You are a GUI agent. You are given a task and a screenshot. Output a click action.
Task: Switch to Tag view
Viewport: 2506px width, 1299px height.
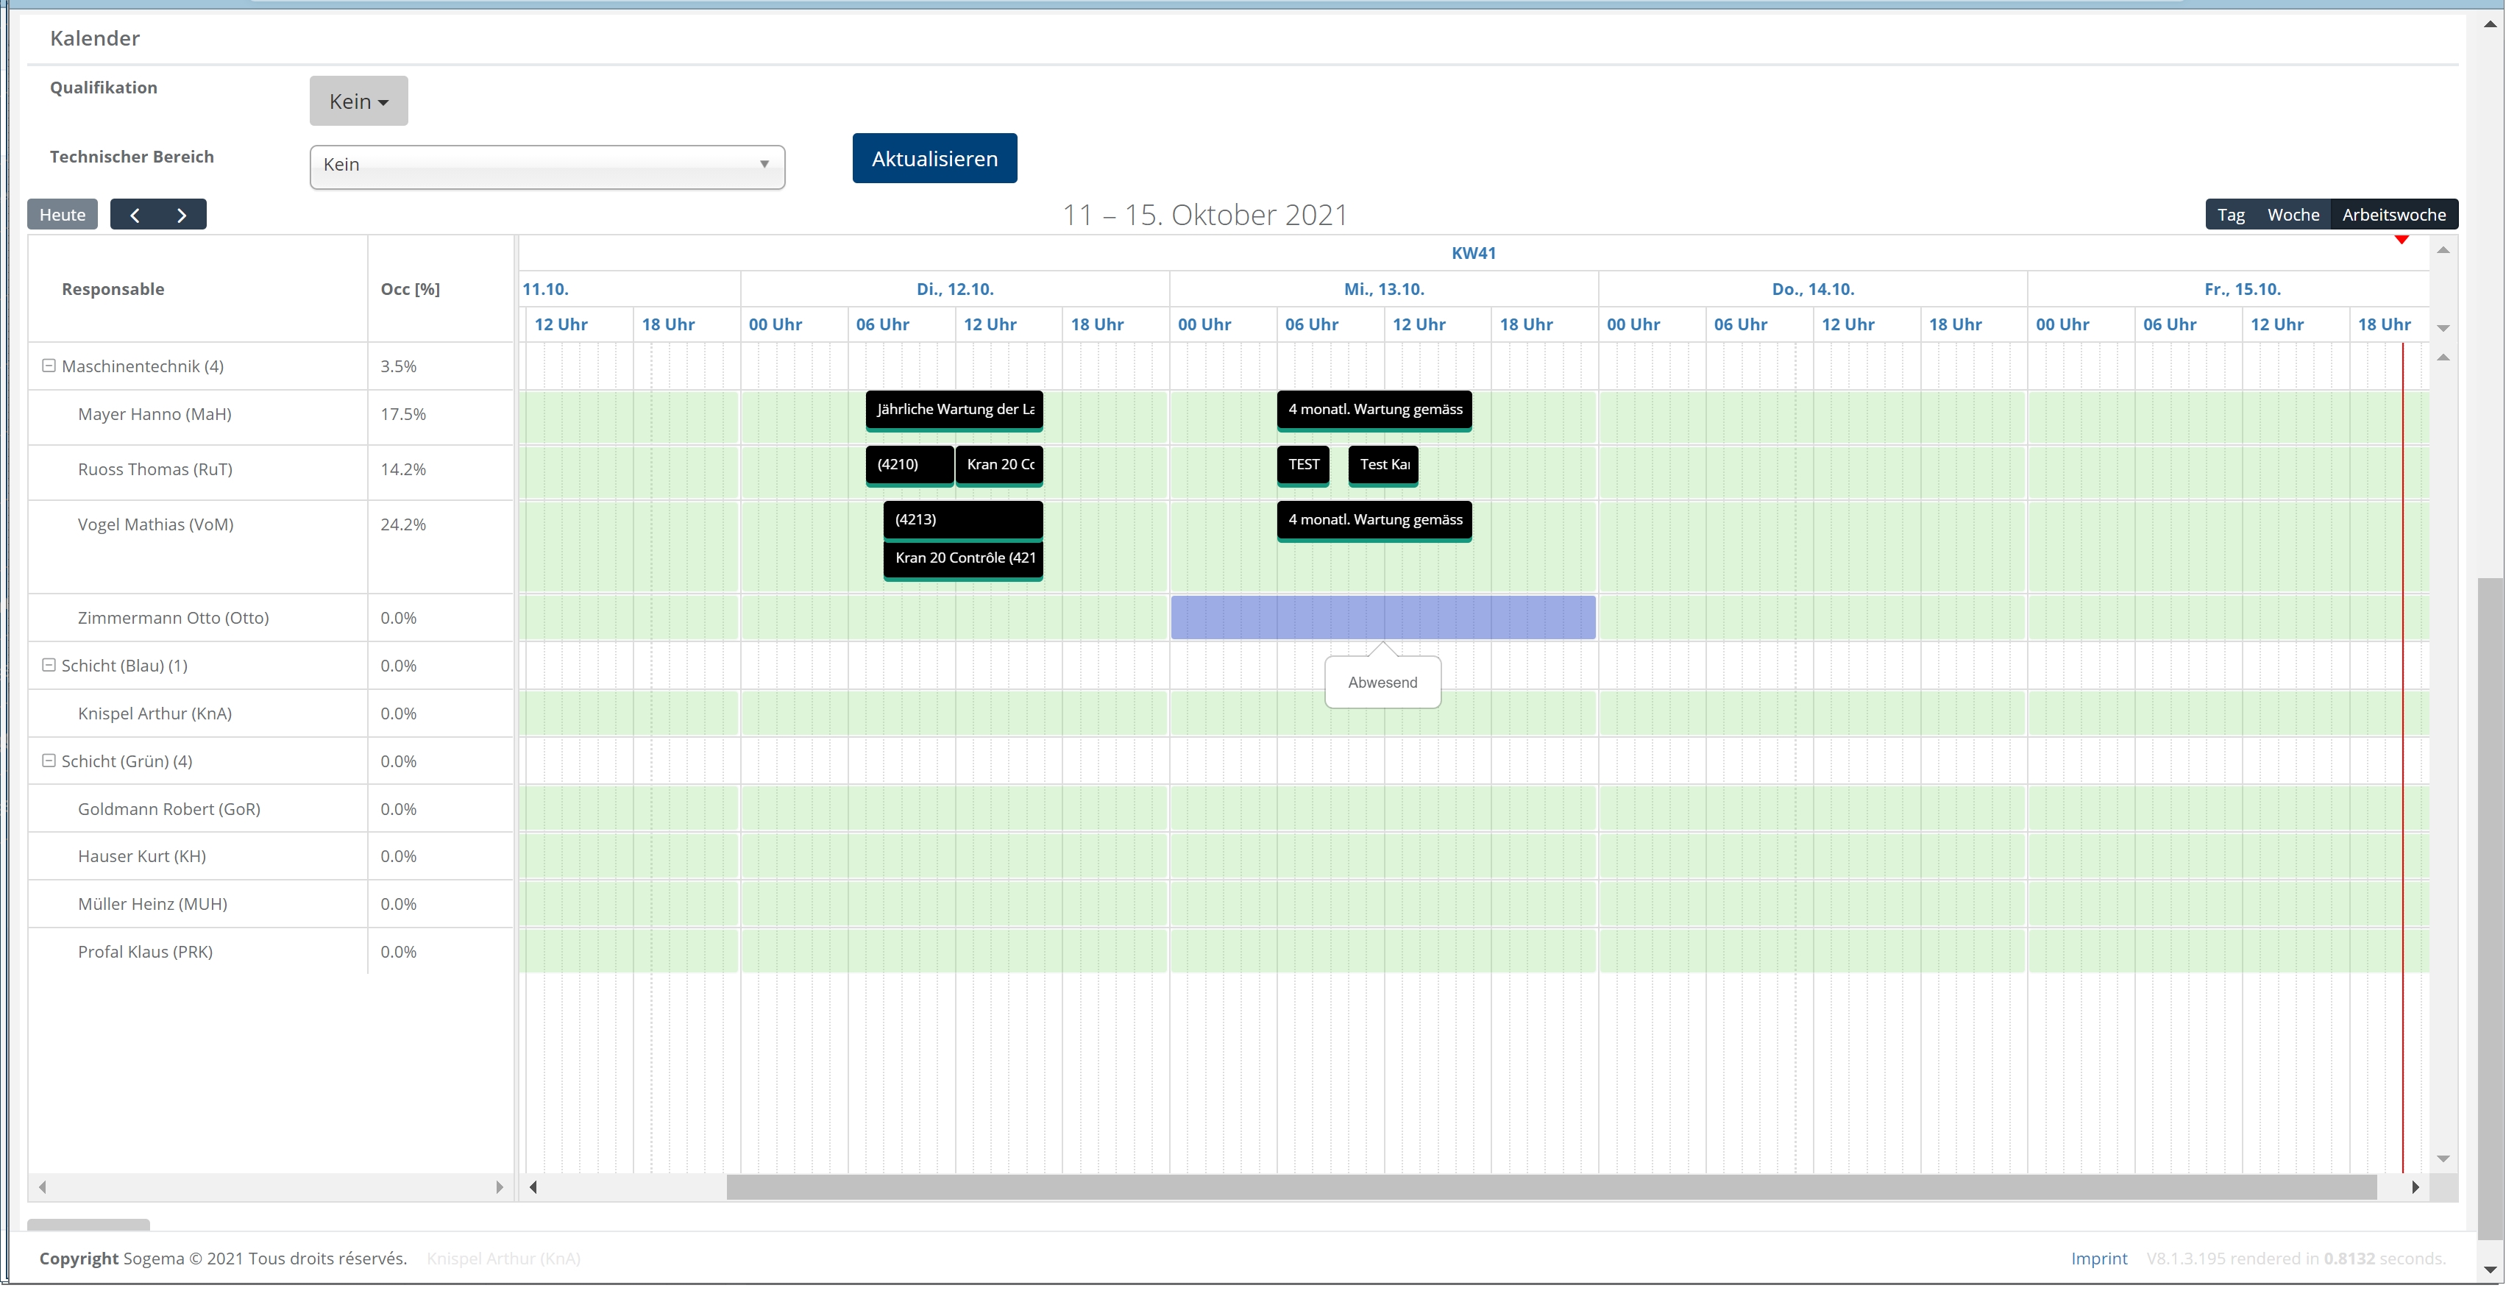tap(2231, 215)
